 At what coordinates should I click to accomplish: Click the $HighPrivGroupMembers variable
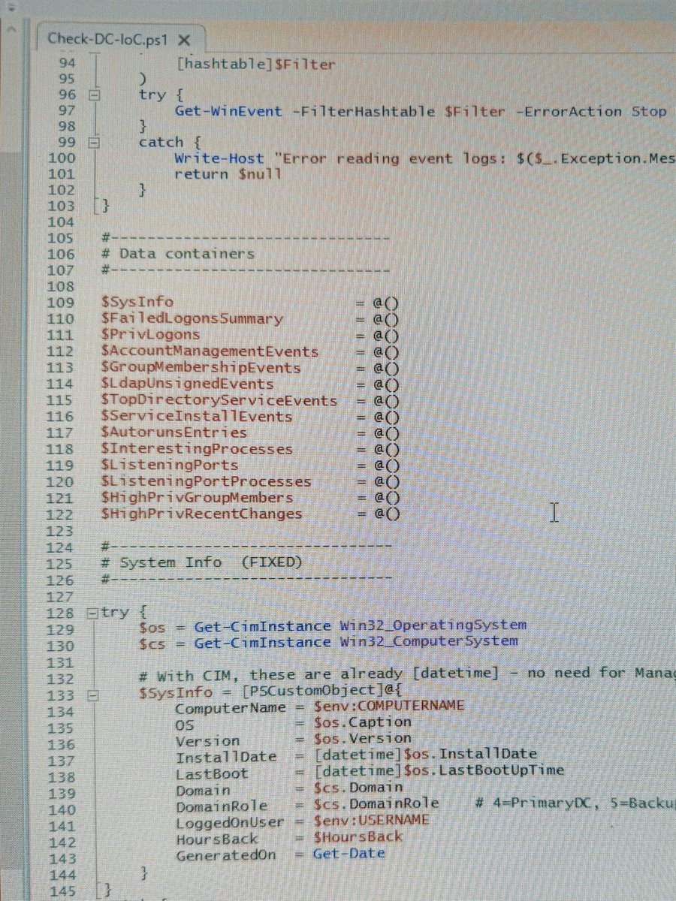click(x=196, y=497)
